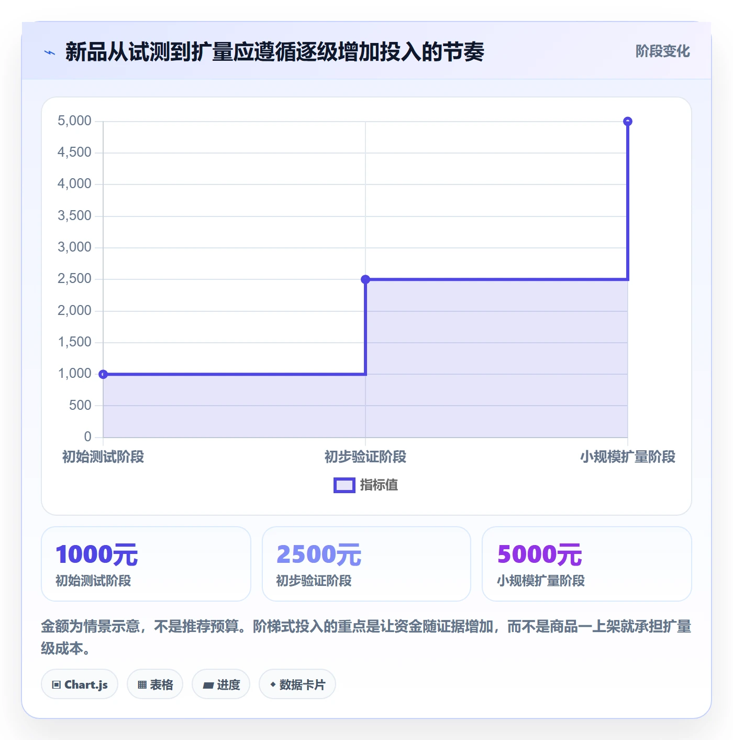Click the lightning icon beside the title
Screen dimensions: 733x740
pyautogui.click(x=50, y=52)
